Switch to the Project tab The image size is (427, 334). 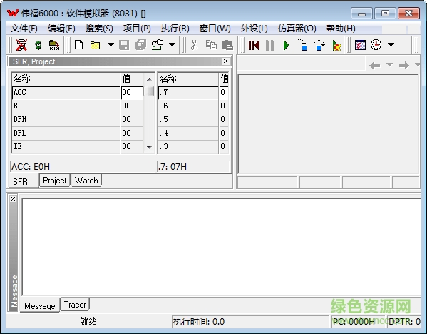pos(55,181)
